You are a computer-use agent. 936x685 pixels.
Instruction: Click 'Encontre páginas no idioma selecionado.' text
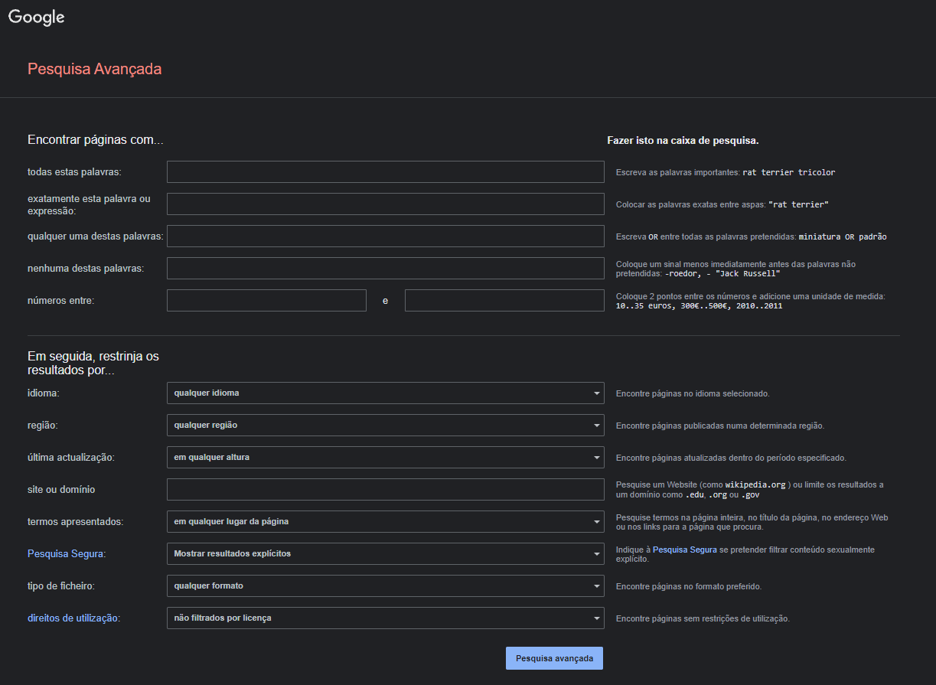click(x=693, y=393)
